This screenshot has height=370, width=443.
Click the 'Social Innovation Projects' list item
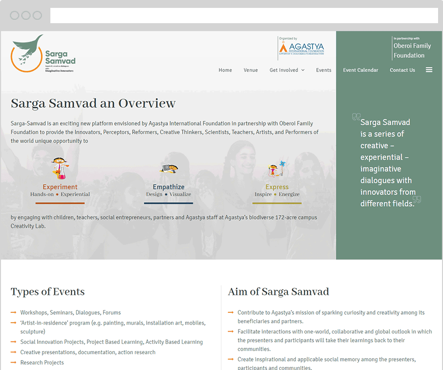111,342
